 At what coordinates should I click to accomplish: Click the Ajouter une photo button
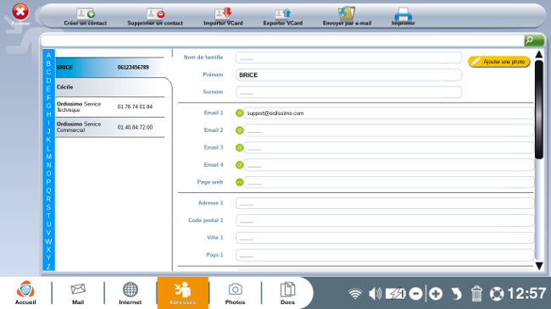[499, 62]
